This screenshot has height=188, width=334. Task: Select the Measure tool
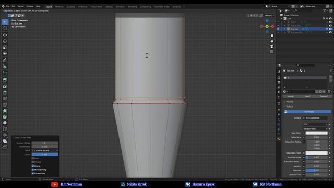5,66
